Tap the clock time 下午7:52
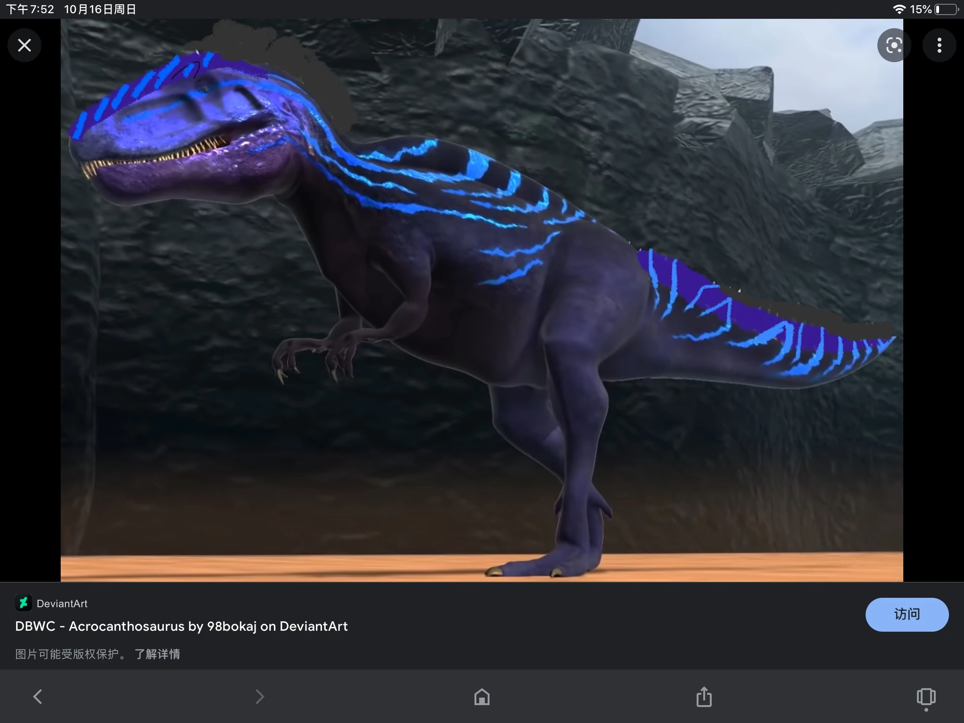 tap(30, 9)
